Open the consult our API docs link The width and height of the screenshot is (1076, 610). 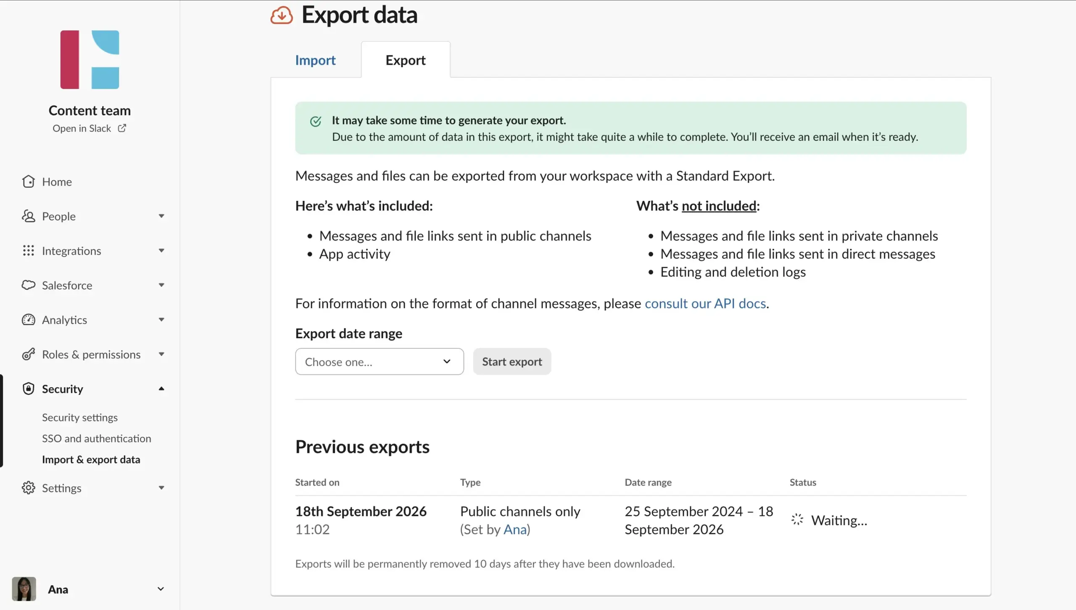click(705, 303)
